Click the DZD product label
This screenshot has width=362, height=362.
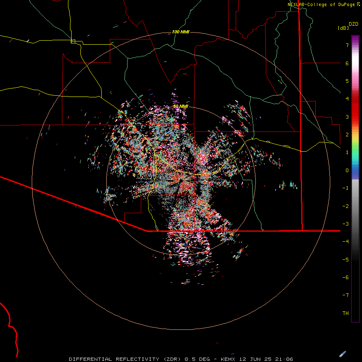354,24
